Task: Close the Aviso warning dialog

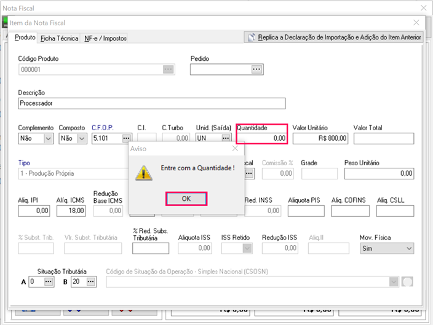Action: coord(234,148)
